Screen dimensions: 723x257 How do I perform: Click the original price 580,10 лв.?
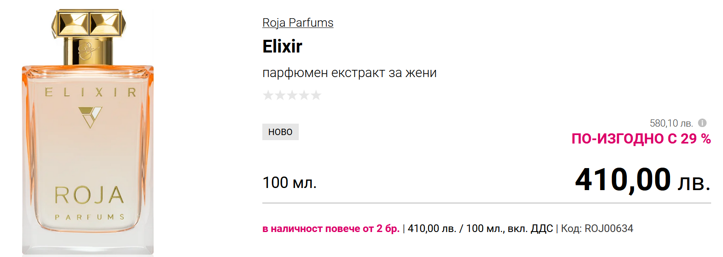point(671,123)
